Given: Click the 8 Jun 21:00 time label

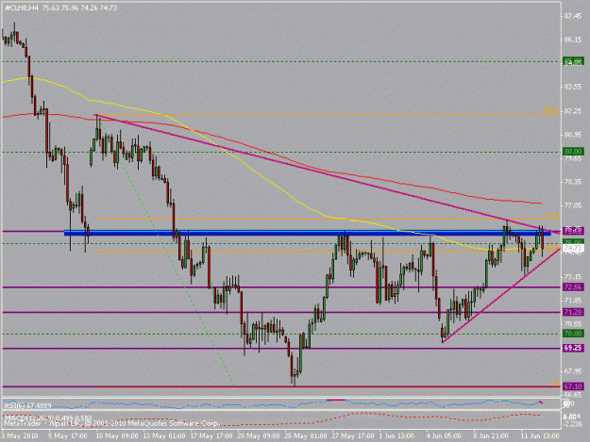Looking at the screenshot, I should coord(491,436).
